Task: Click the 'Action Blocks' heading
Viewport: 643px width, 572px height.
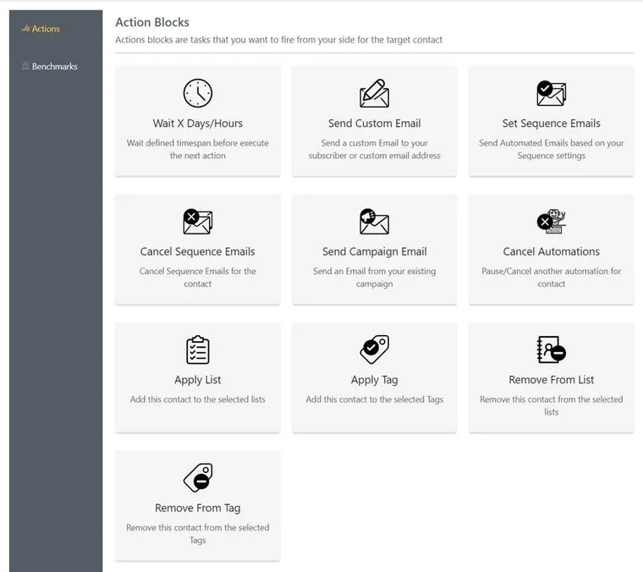Action: (152, 22)
